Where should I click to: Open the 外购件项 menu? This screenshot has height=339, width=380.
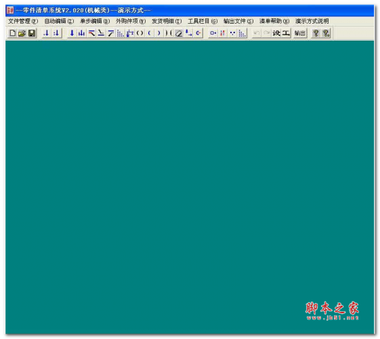point(131,21)
